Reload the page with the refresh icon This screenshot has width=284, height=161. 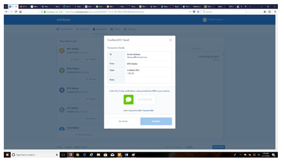tap(16, 12)
